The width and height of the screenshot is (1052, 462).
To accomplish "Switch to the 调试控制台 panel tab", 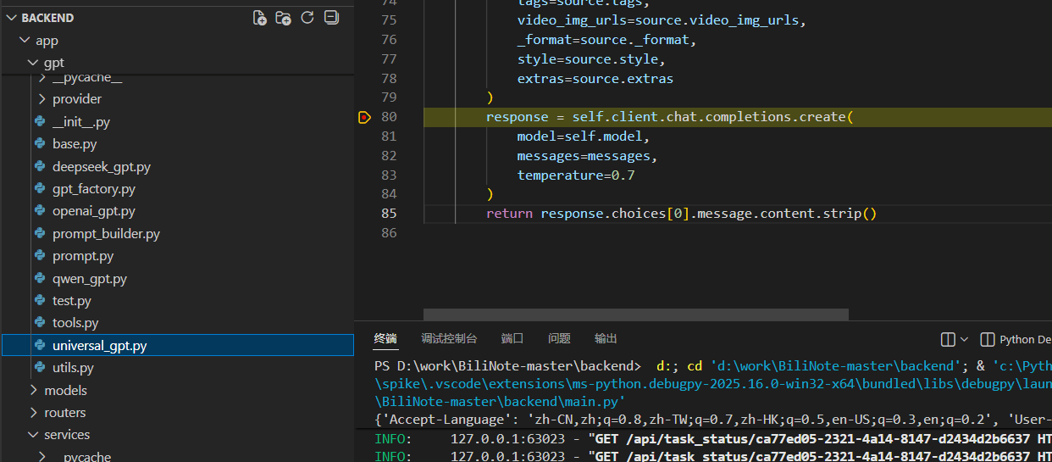I will 449,338.
